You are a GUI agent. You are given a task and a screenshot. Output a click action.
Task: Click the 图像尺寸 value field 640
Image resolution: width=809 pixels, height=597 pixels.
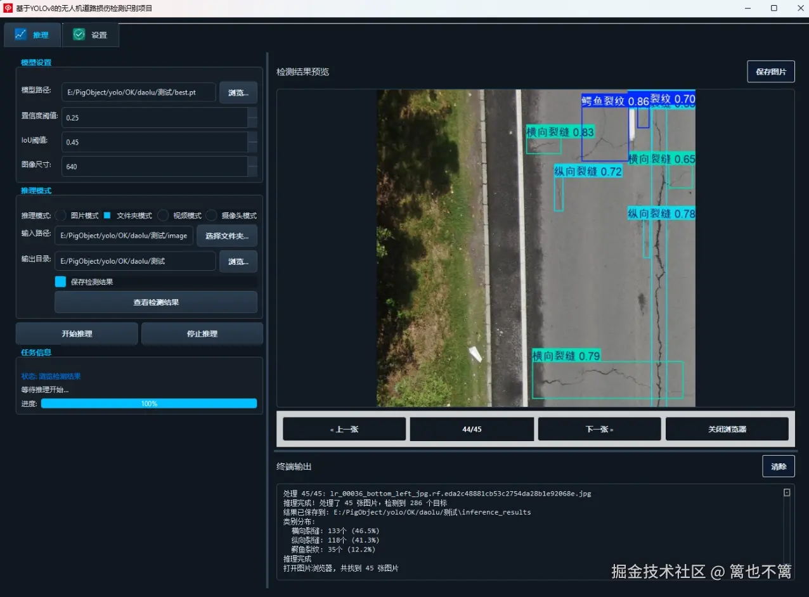point(154,166)
